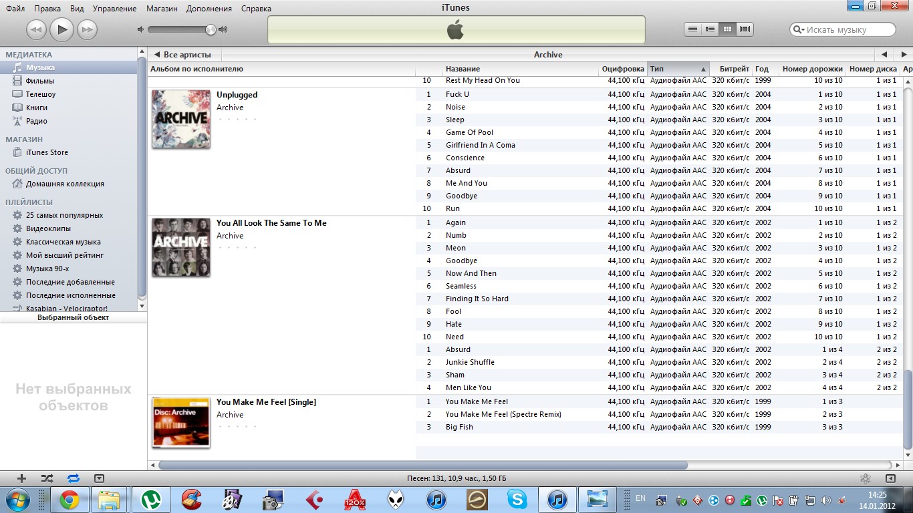Open the 25 самых популярных playlist
913x513 pixels.
[x=64, y=215]
